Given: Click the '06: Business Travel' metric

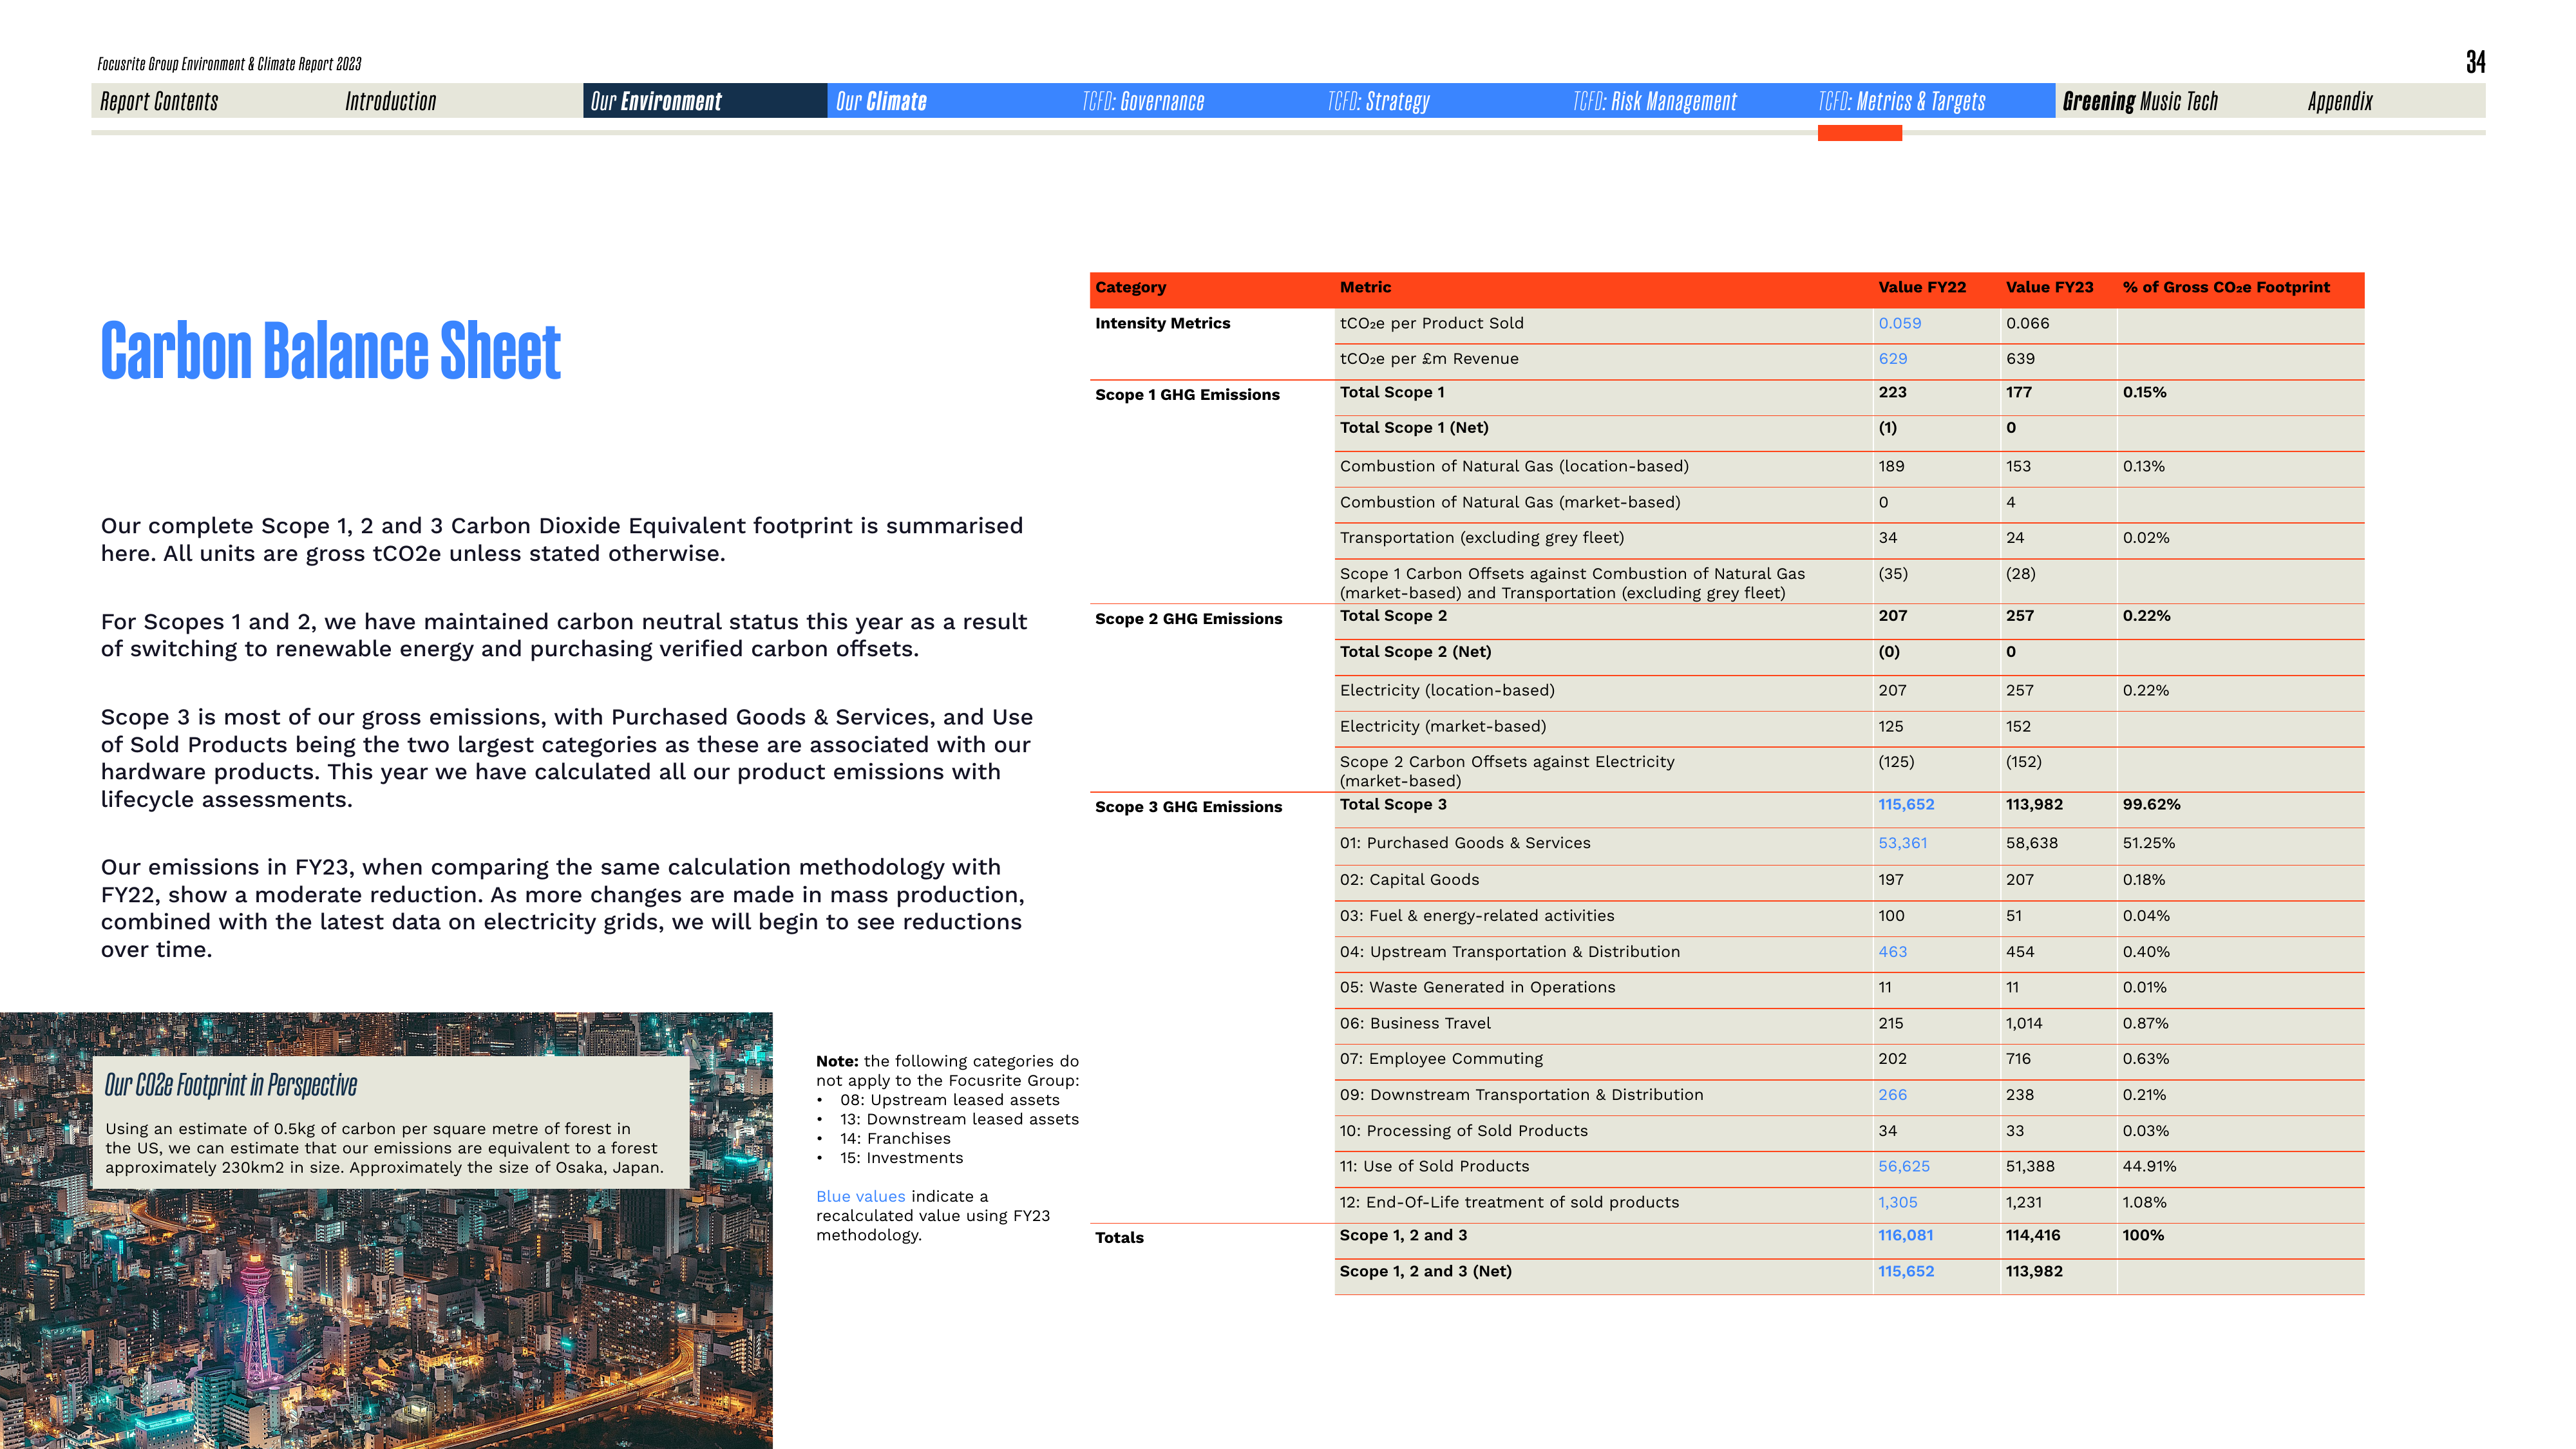Looking at the screenshot, I should coord(1415,1023).
